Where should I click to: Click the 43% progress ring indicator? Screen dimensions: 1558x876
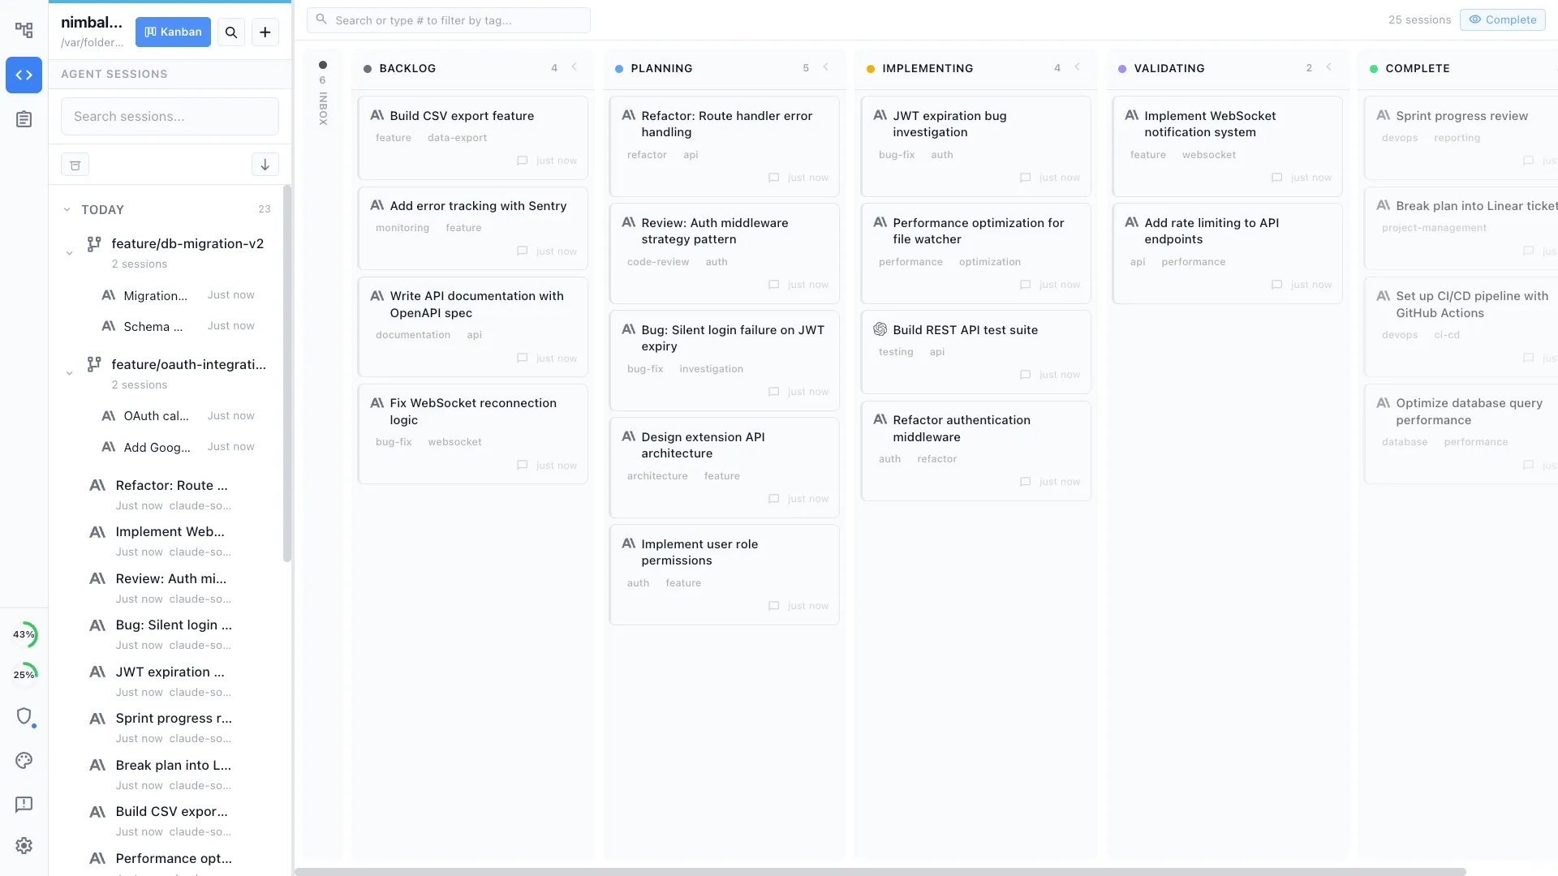click(24, 634)
